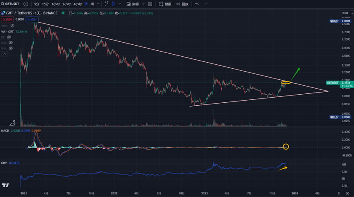This screenshot has width=354, height=197.
Task: Toggle eye of SMA directly below BB
Action: (x=11, y=43)
